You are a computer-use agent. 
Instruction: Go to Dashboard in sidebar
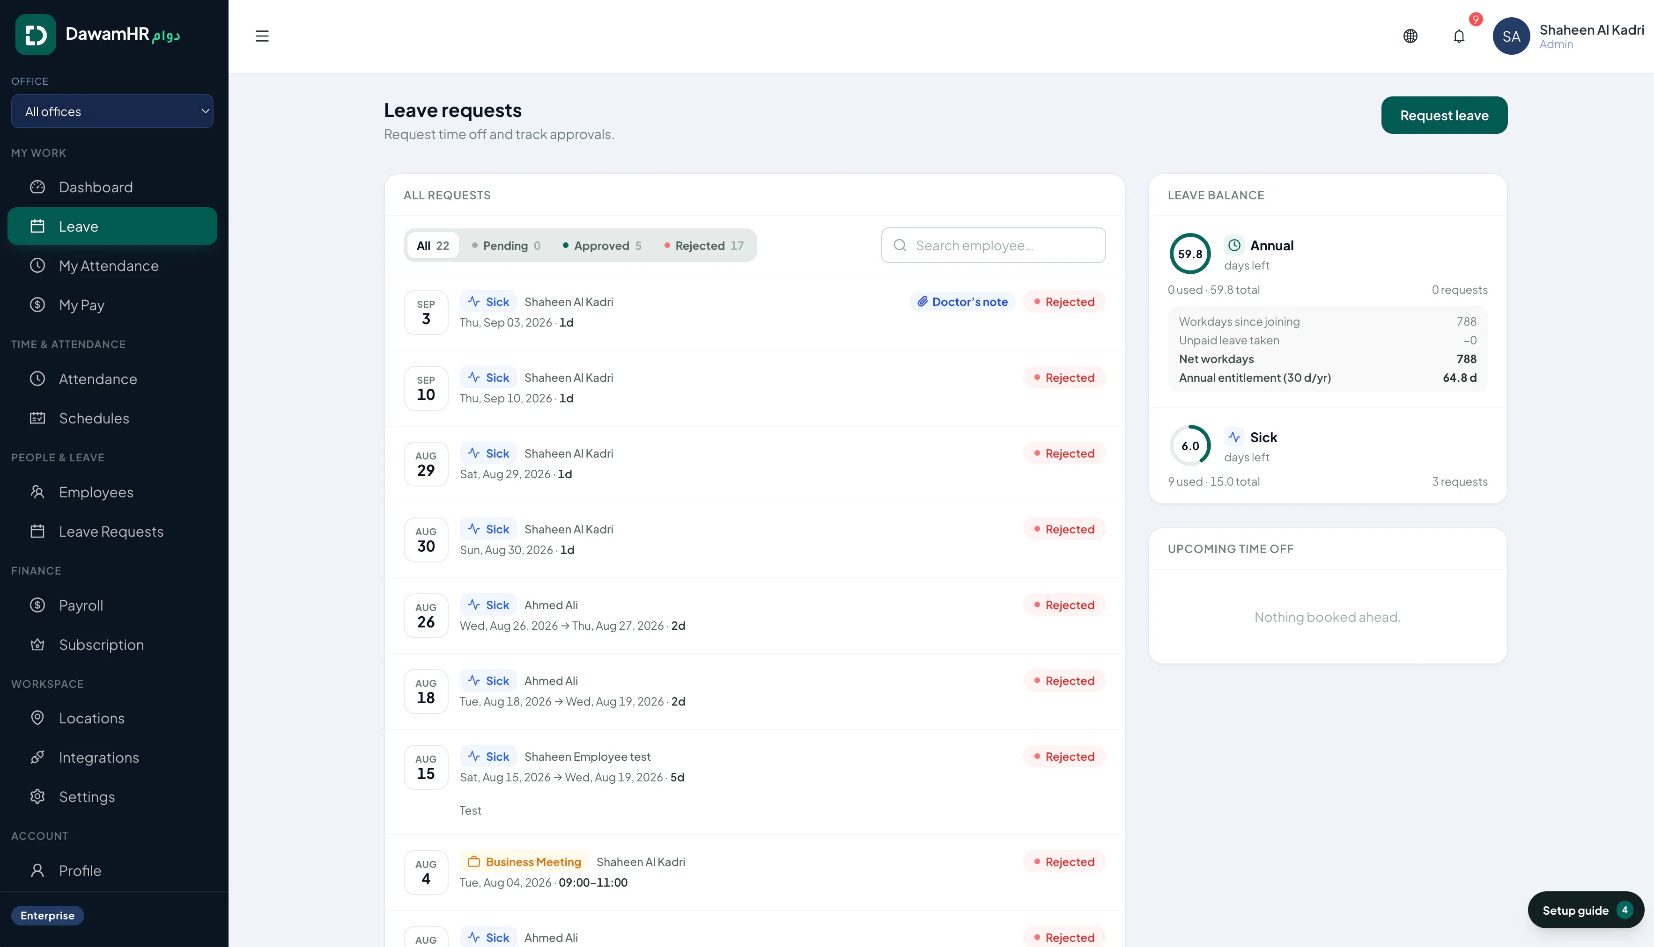point(112,187)
